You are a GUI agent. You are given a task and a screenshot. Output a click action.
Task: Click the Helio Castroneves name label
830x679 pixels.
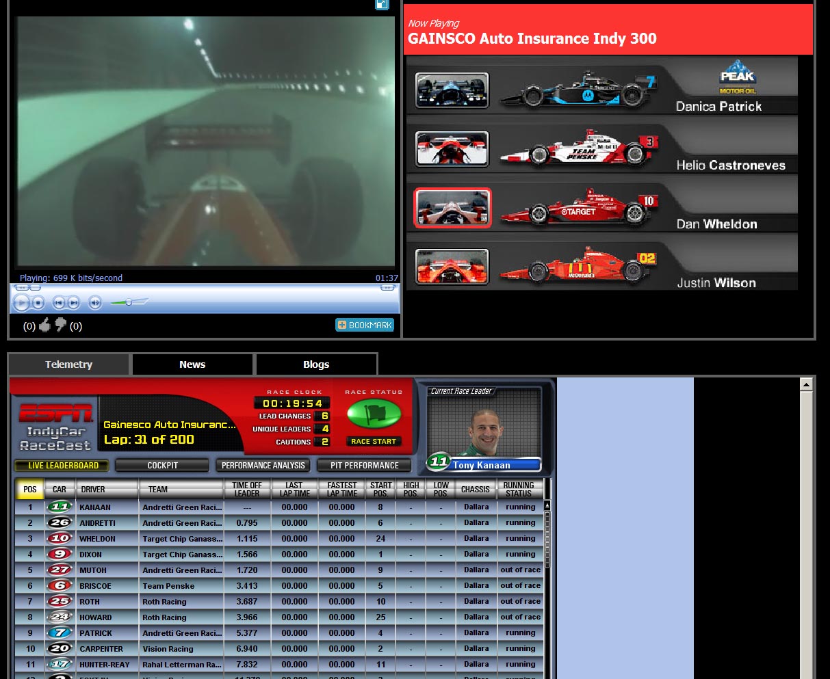tap(731, 165)
